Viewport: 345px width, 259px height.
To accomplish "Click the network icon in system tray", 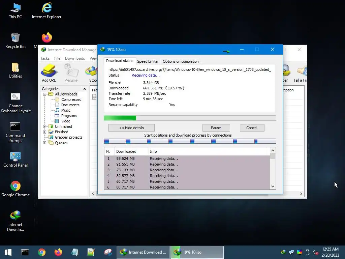I will pyautogui.click(x=291, y=252).
